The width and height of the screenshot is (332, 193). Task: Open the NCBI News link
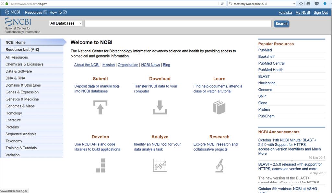pos(150,65)
